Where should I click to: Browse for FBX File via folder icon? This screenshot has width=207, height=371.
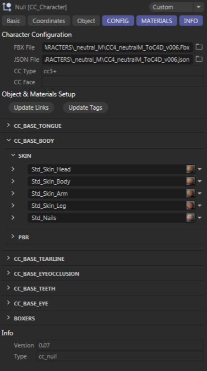[x=199, y=47]
